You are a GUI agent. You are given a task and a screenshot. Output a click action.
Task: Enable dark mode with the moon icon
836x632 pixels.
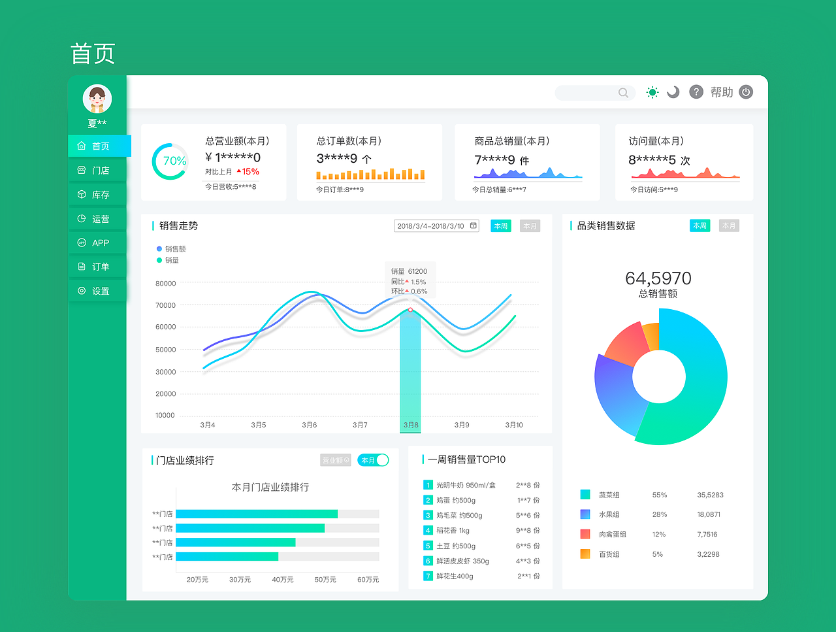point(673,92)
